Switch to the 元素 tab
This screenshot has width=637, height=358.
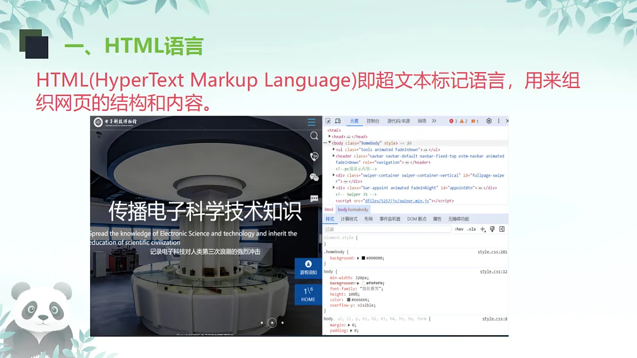(354, 121)
